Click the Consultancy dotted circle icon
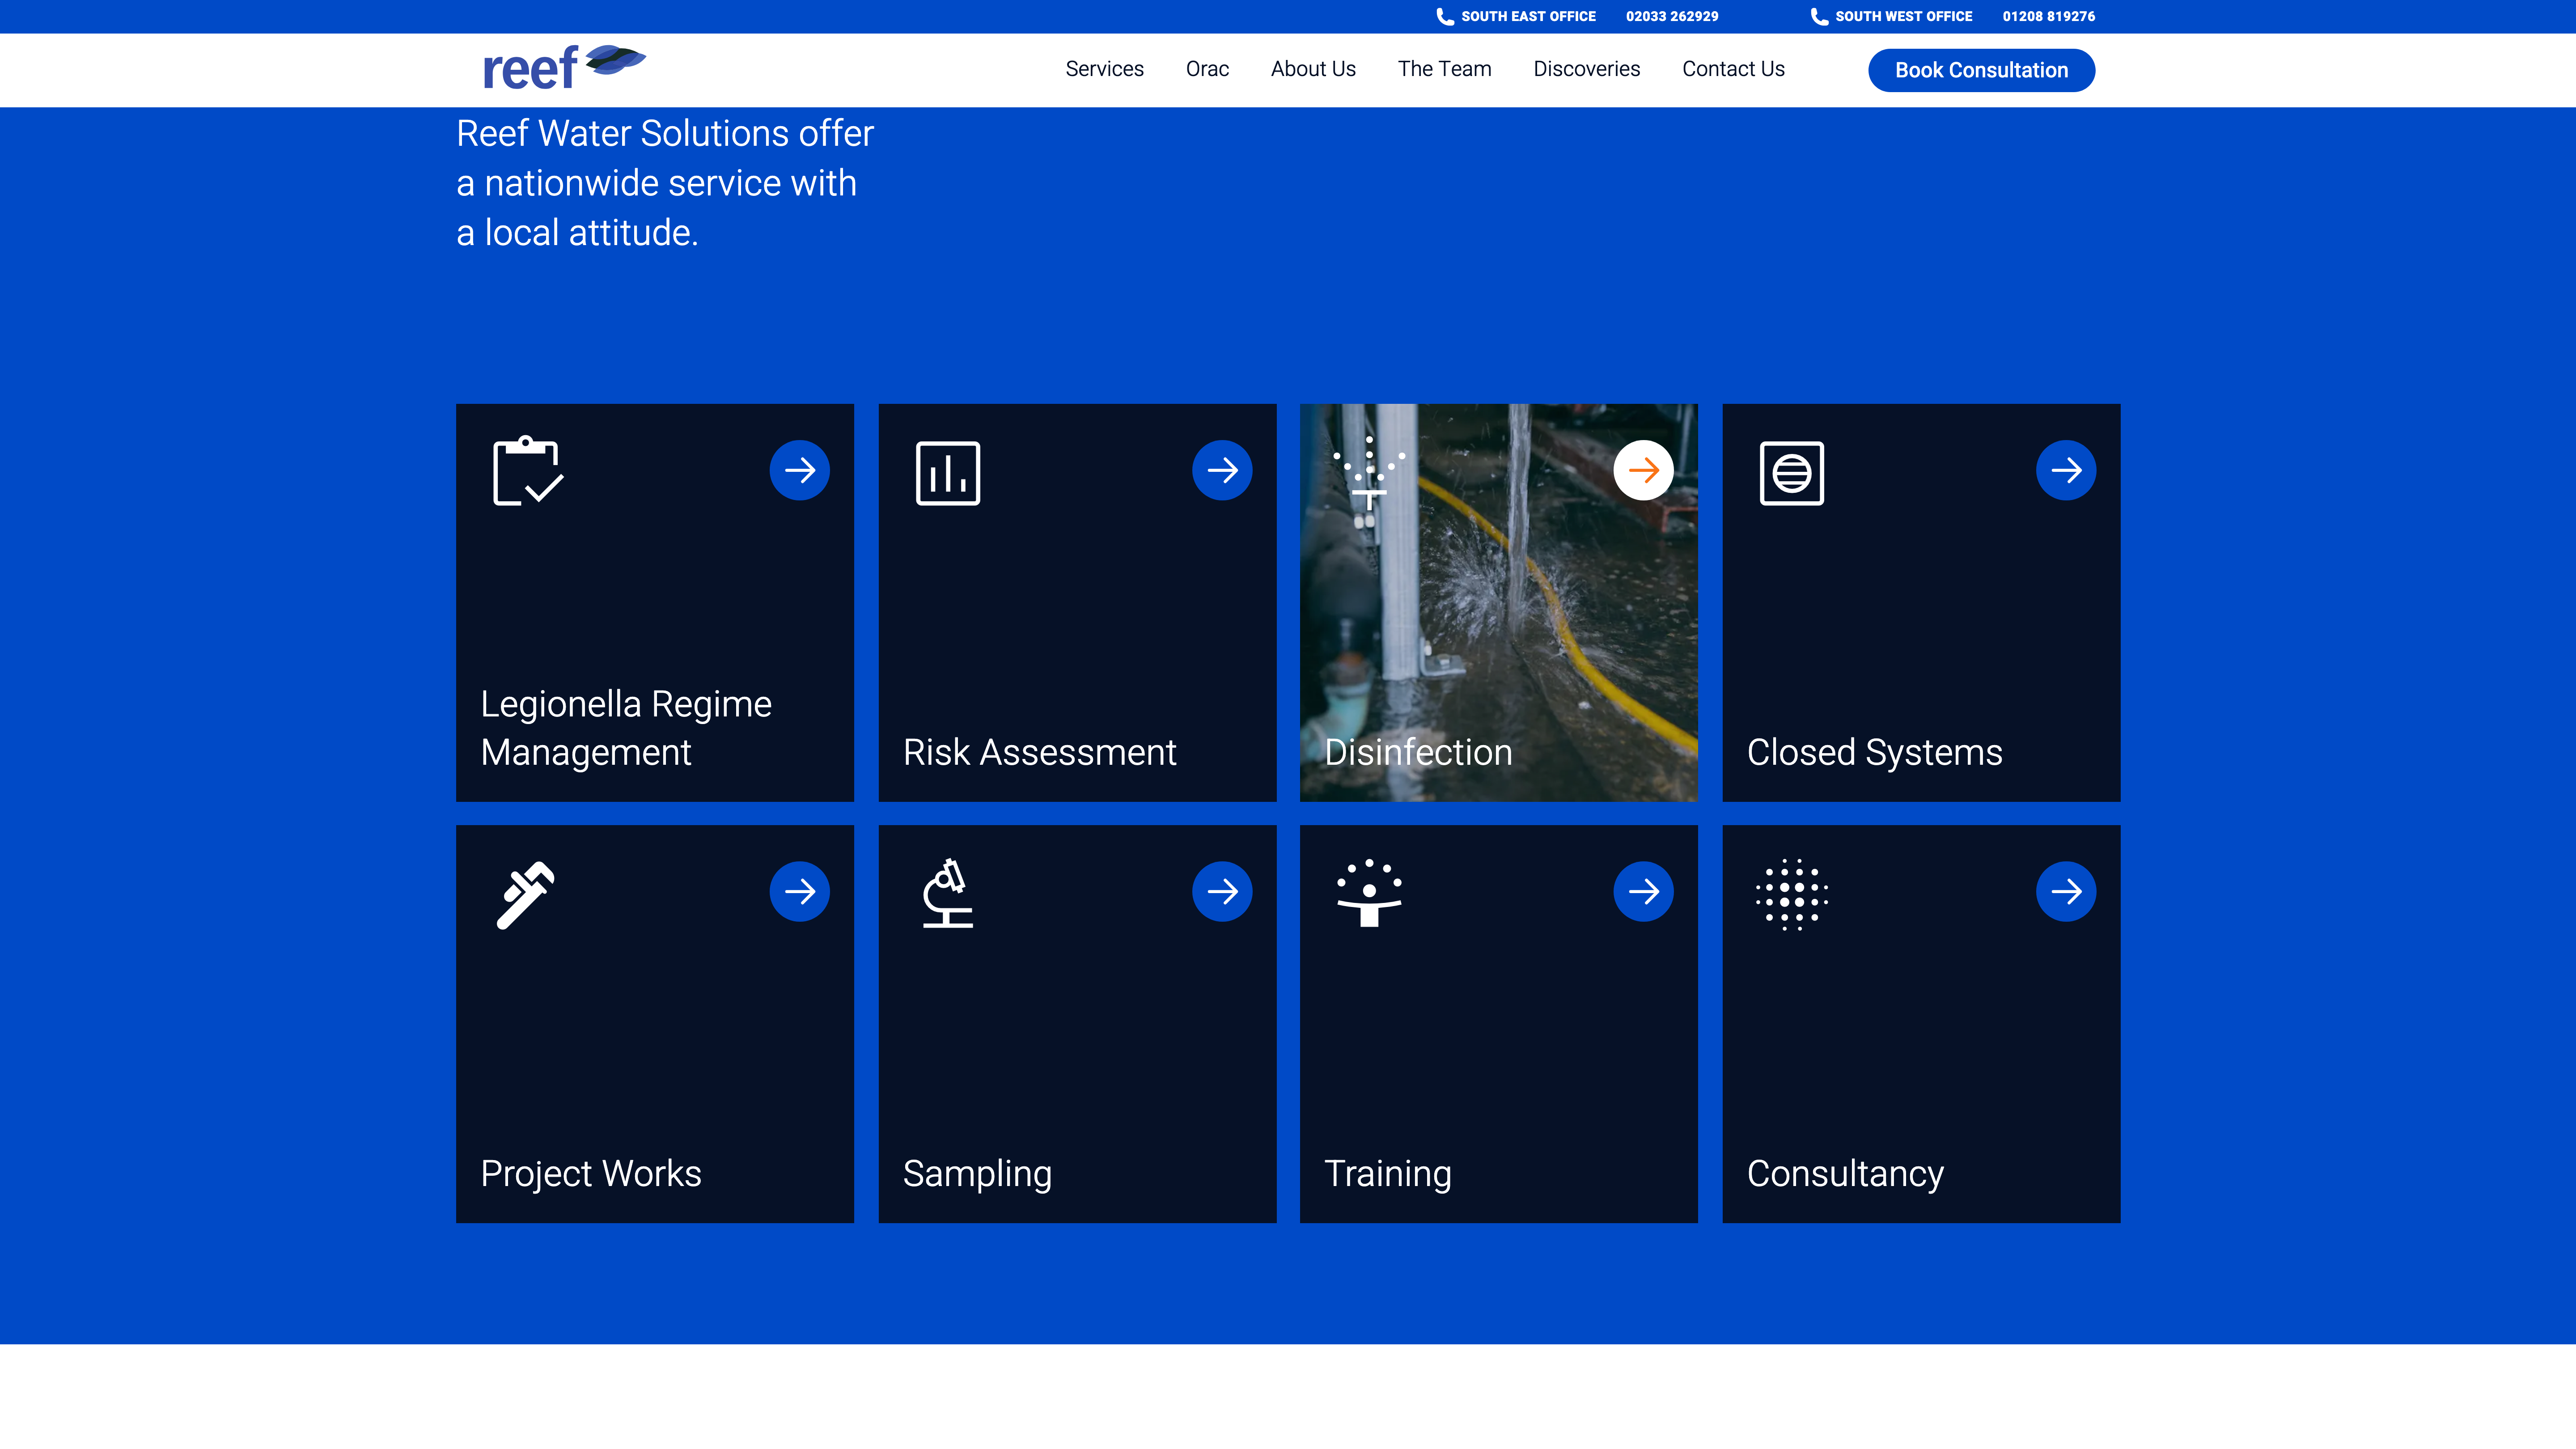 pos(1791,894)
